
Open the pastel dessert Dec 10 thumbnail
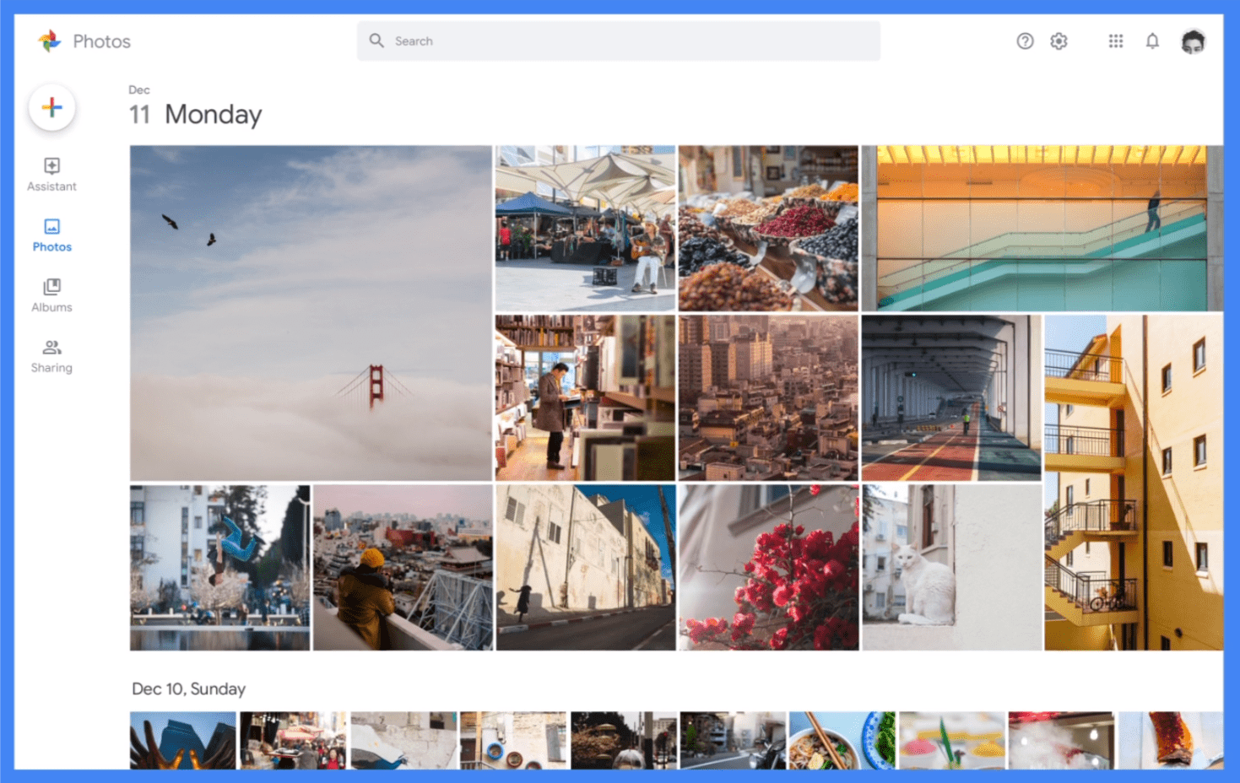(952, 740)
